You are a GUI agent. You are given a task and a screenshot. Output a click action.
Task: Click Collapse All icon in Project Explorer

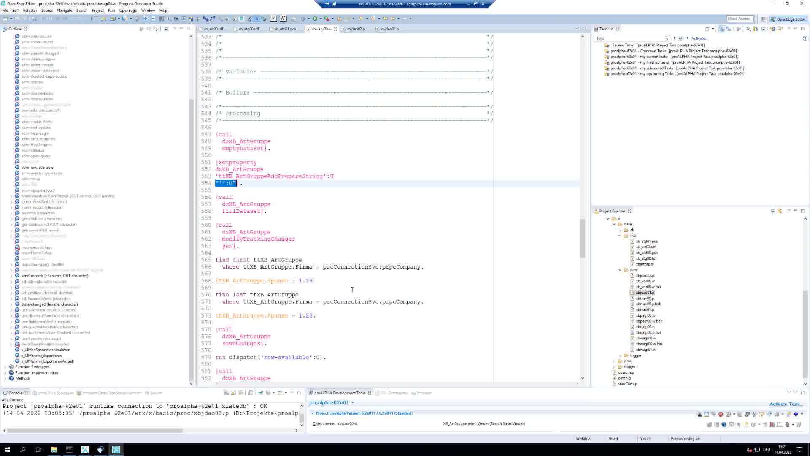click(x=772, y=211)
